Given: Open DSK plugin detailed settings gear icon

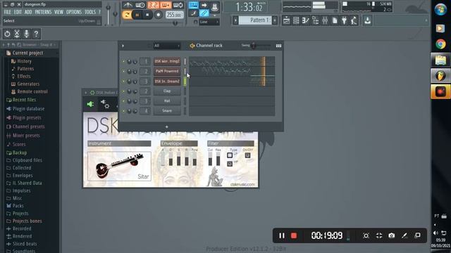Looking at the screenshot, I should [x=105, y=104].
